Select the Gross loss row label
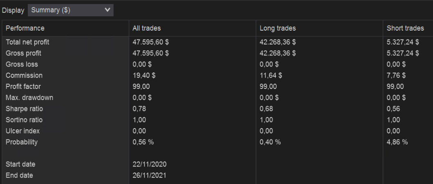 22,64
